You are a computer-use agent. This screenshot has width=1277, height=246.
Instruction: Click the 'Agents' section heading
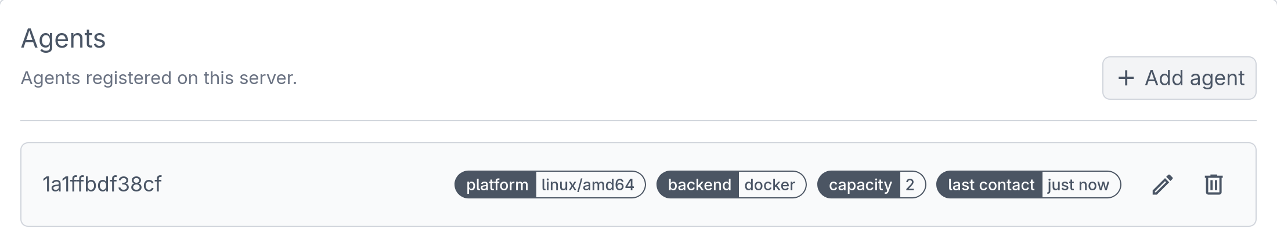pos(63,39)
